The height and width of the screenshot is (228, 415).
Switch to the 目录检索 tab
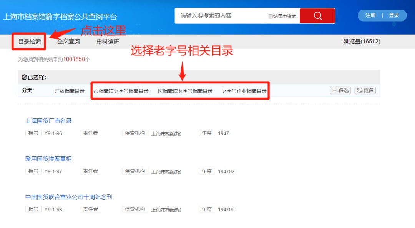30,42
